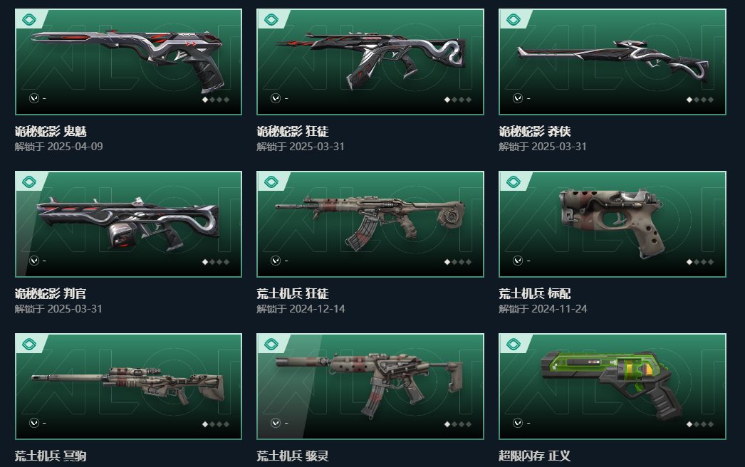Click the corner badge on 荒土机兵 标配 card
745x467 pixels.
click(514, 182)
